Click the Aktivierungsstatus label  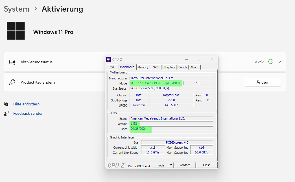(36, 62)
